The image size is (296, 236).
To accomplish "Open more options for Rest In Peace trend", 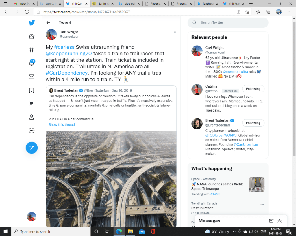I will pyautogui.click(x=262, y=204).
